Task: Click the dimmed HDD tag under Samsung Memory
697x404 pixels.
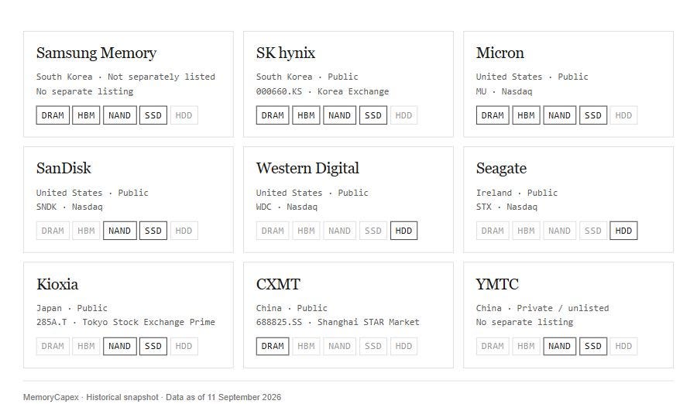Action: [x=184, y=115]
